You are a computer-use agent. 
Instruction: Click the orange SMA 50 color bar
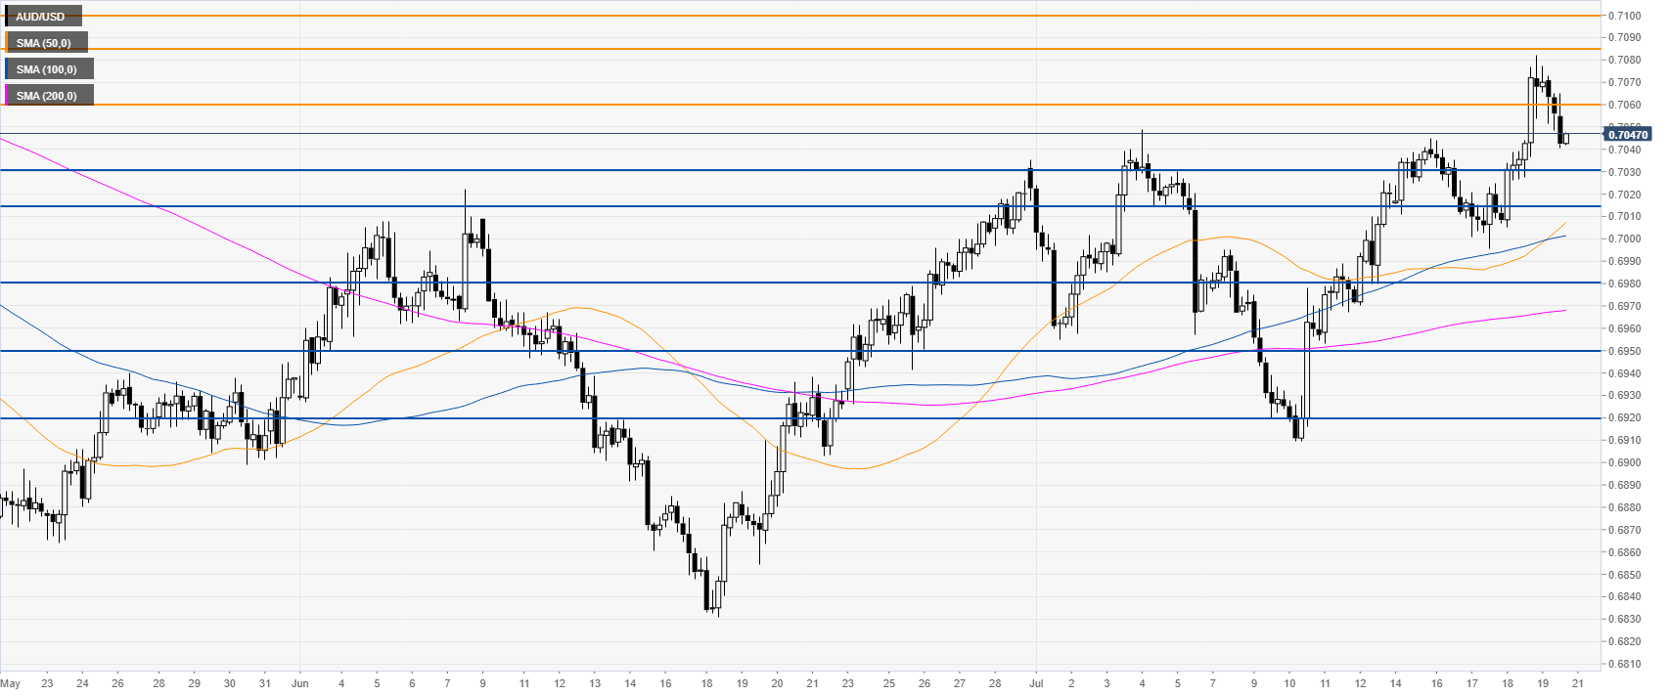point(7,43)
